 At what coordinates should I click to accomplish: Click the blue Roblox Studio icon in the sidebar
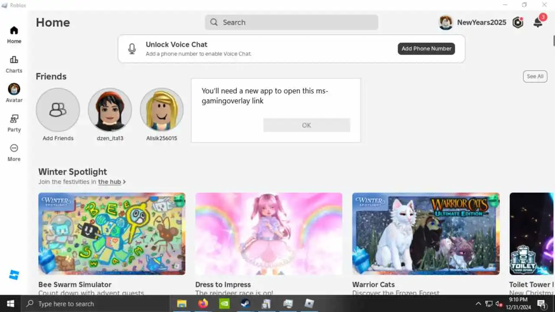pos(14,275)
